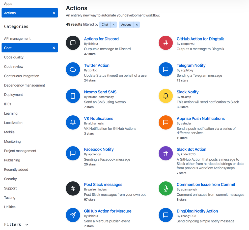The image size is (249, 230).
Task: Open the Telegram Notify action page
Action: coord(191,65)
